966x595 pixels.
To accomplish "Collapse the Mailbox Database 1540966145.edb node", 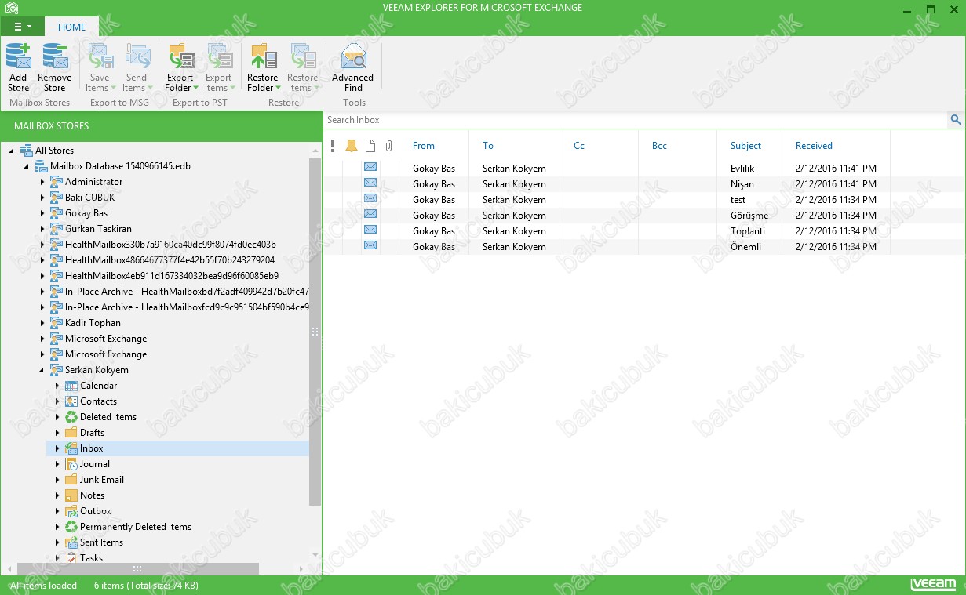I will click(27, 166).
